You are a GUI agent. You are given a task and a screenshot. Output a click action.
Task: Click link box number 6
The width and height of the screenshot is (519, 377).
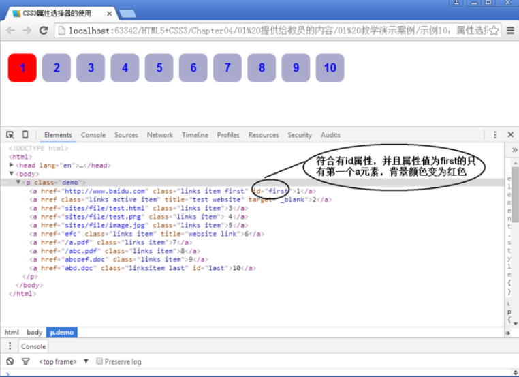point(193,67)
